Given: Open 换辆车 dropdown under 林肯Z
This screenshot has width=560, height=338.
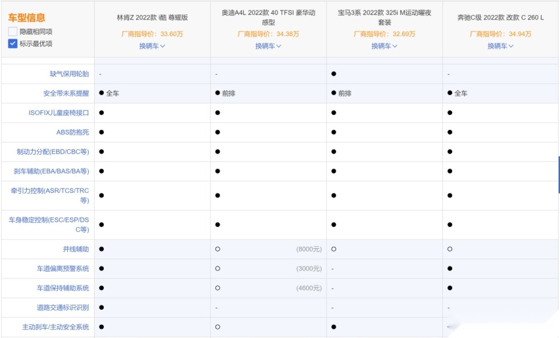Looking at the screenshot, I should [152, 46].
